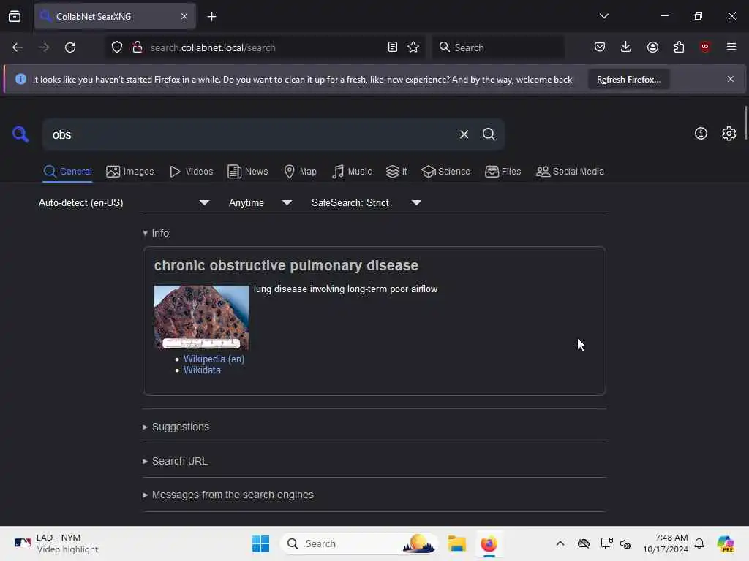Open the About info icon

701,134
